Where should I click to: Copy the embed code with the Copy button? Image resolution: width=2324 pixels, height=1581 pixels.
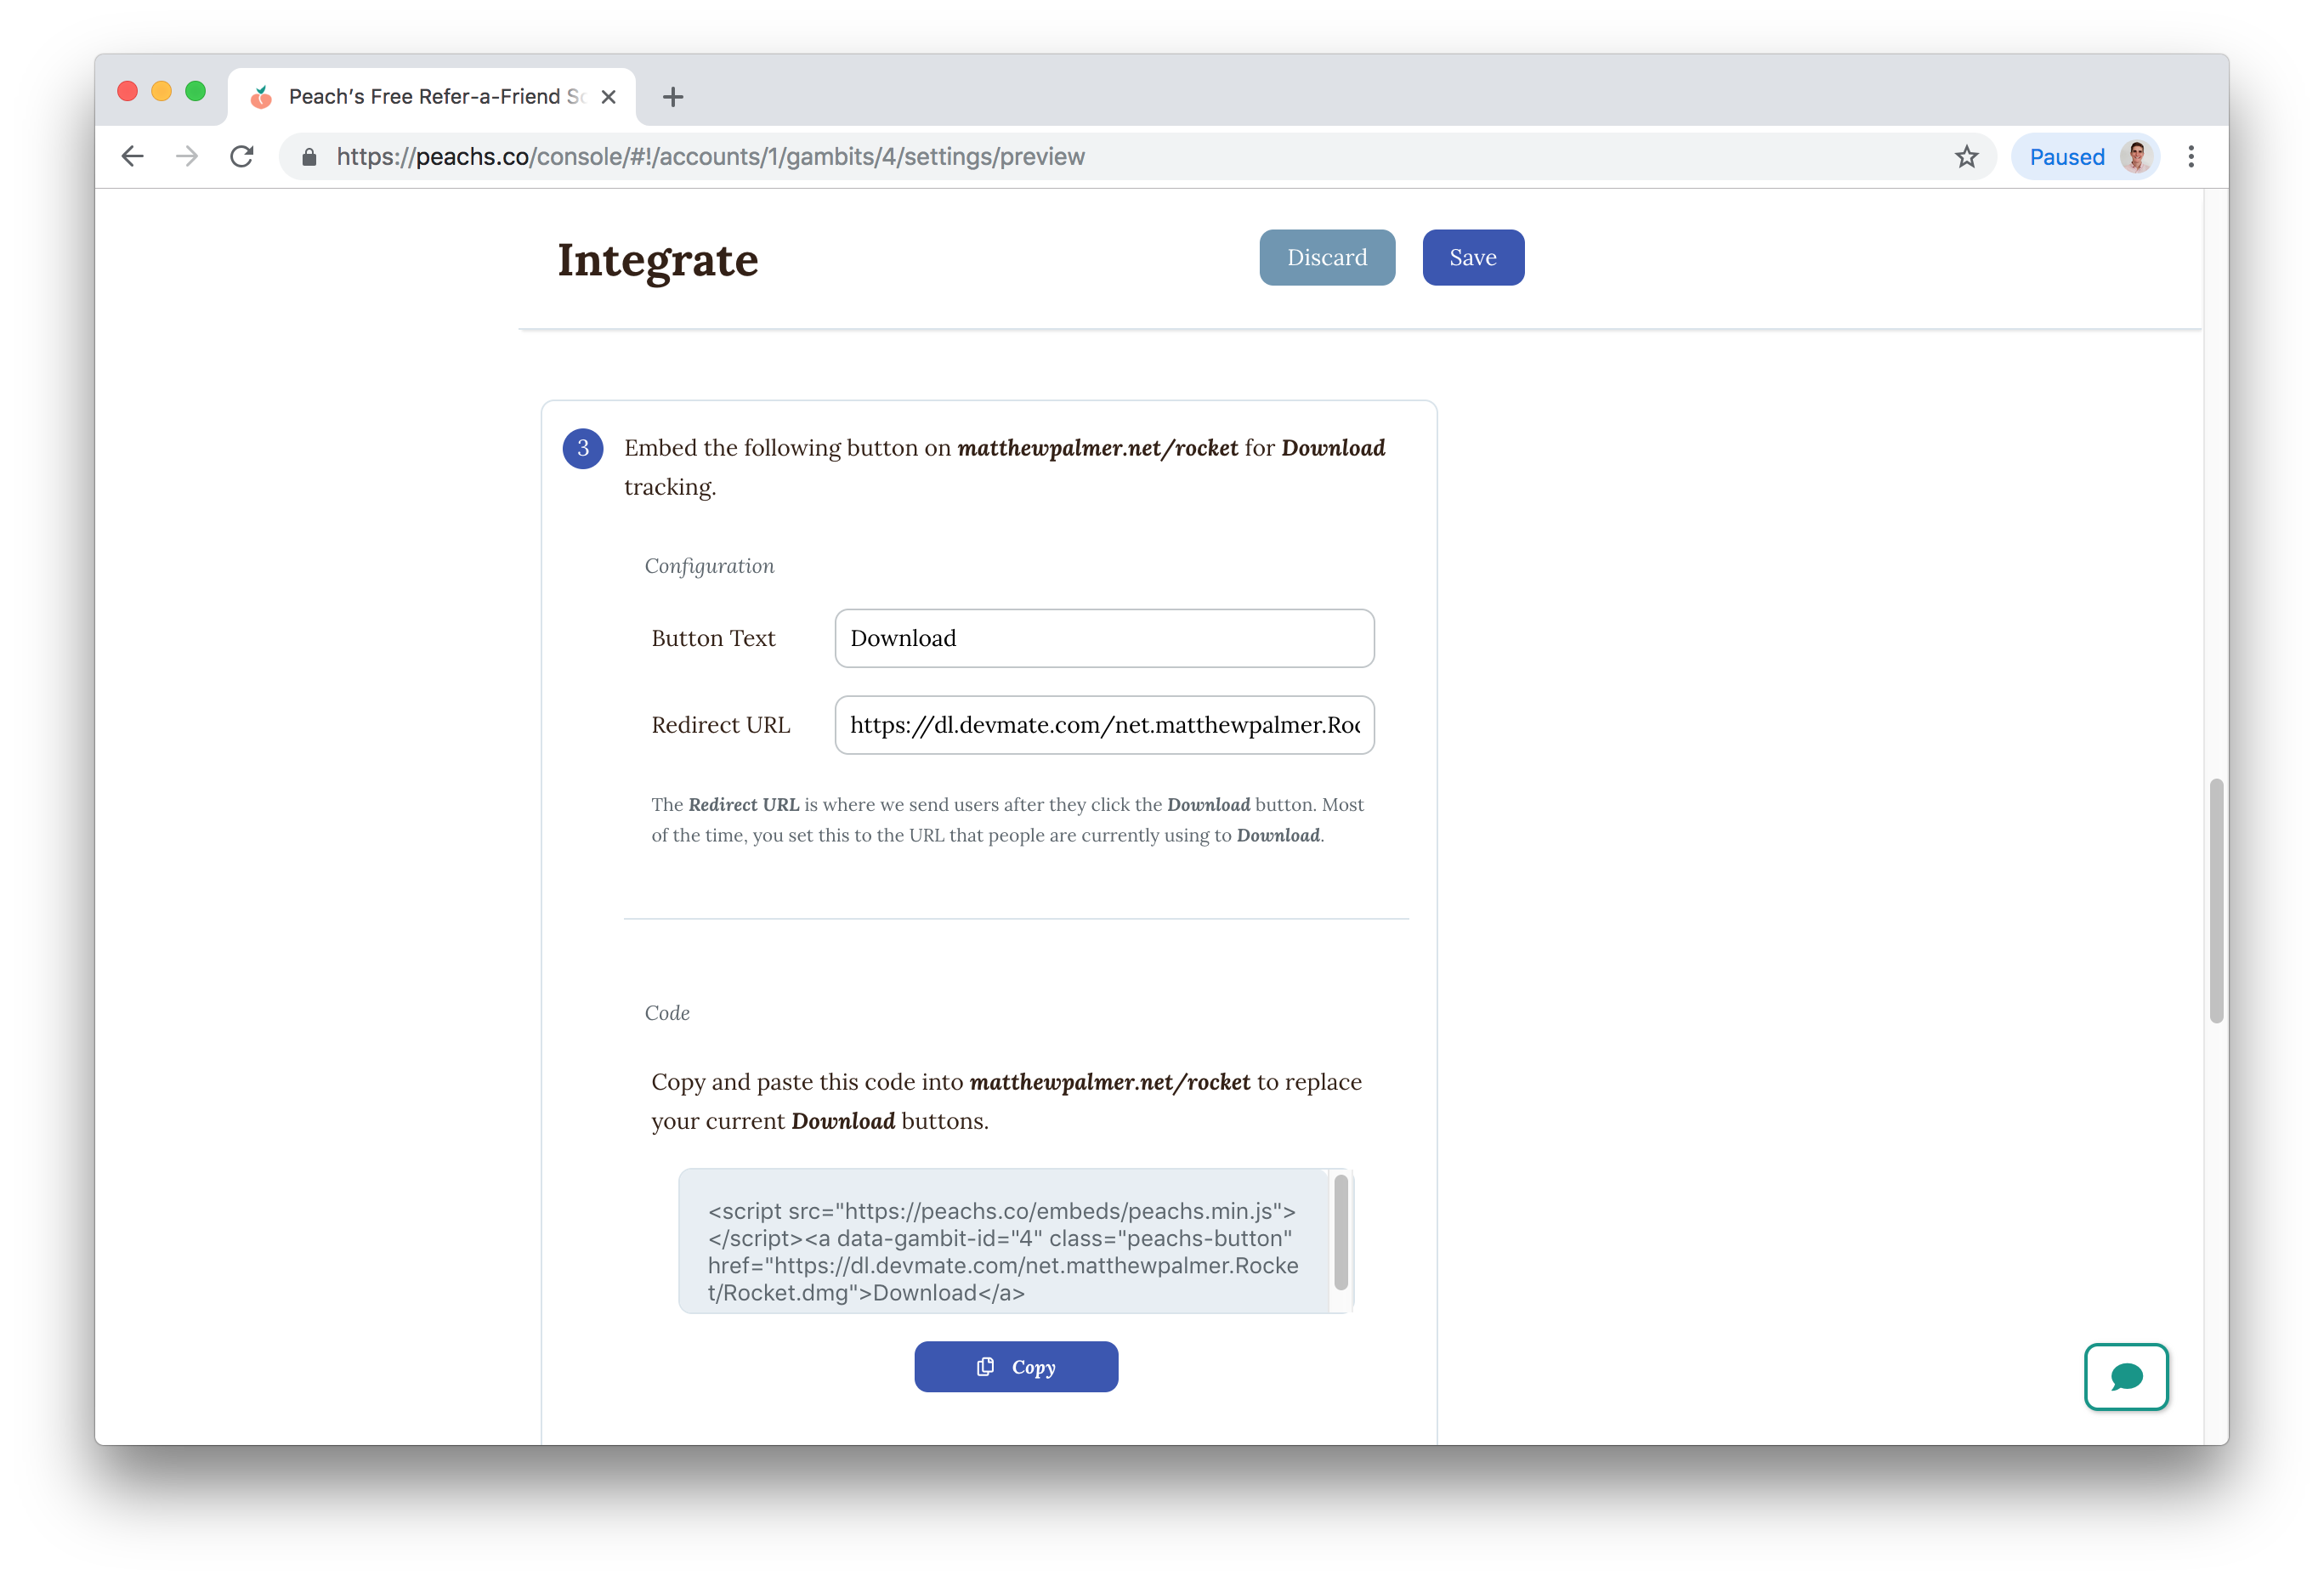click(1015, 1366)
